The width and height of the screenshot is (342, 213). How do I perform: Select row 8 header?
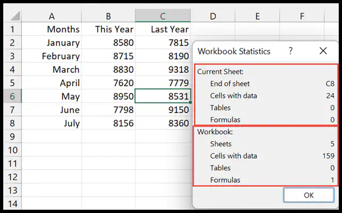[13, 123]
